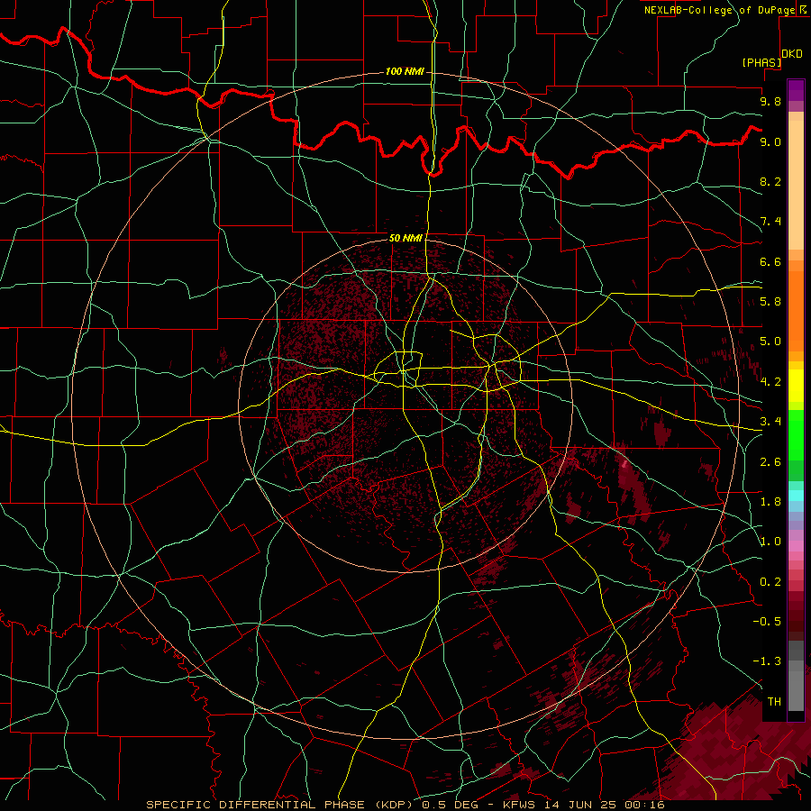Select the 9.0 scale value
The width and height of the screenshot is (811, 811).
coord(770,141)
